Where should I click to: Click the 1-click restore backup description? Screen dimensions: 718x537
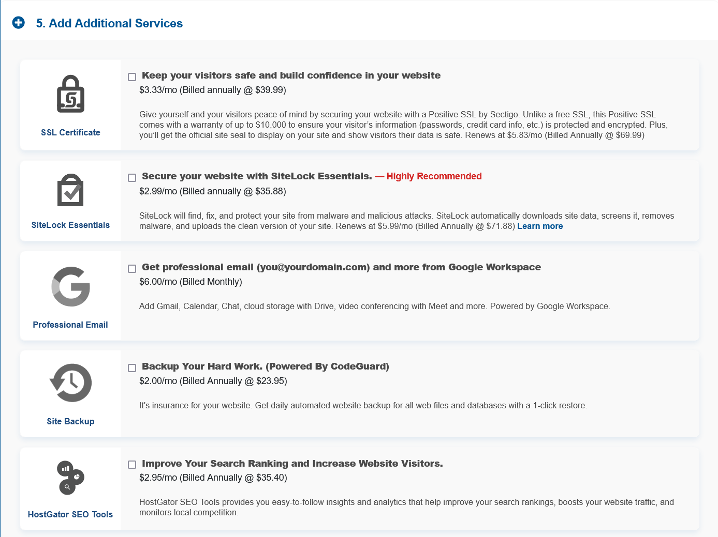[363, 406]
